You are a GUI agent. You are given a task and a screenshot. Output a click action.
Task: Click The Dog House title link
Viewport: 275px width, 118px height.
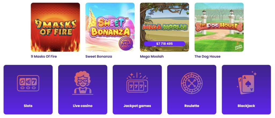[x=208, y=56]
